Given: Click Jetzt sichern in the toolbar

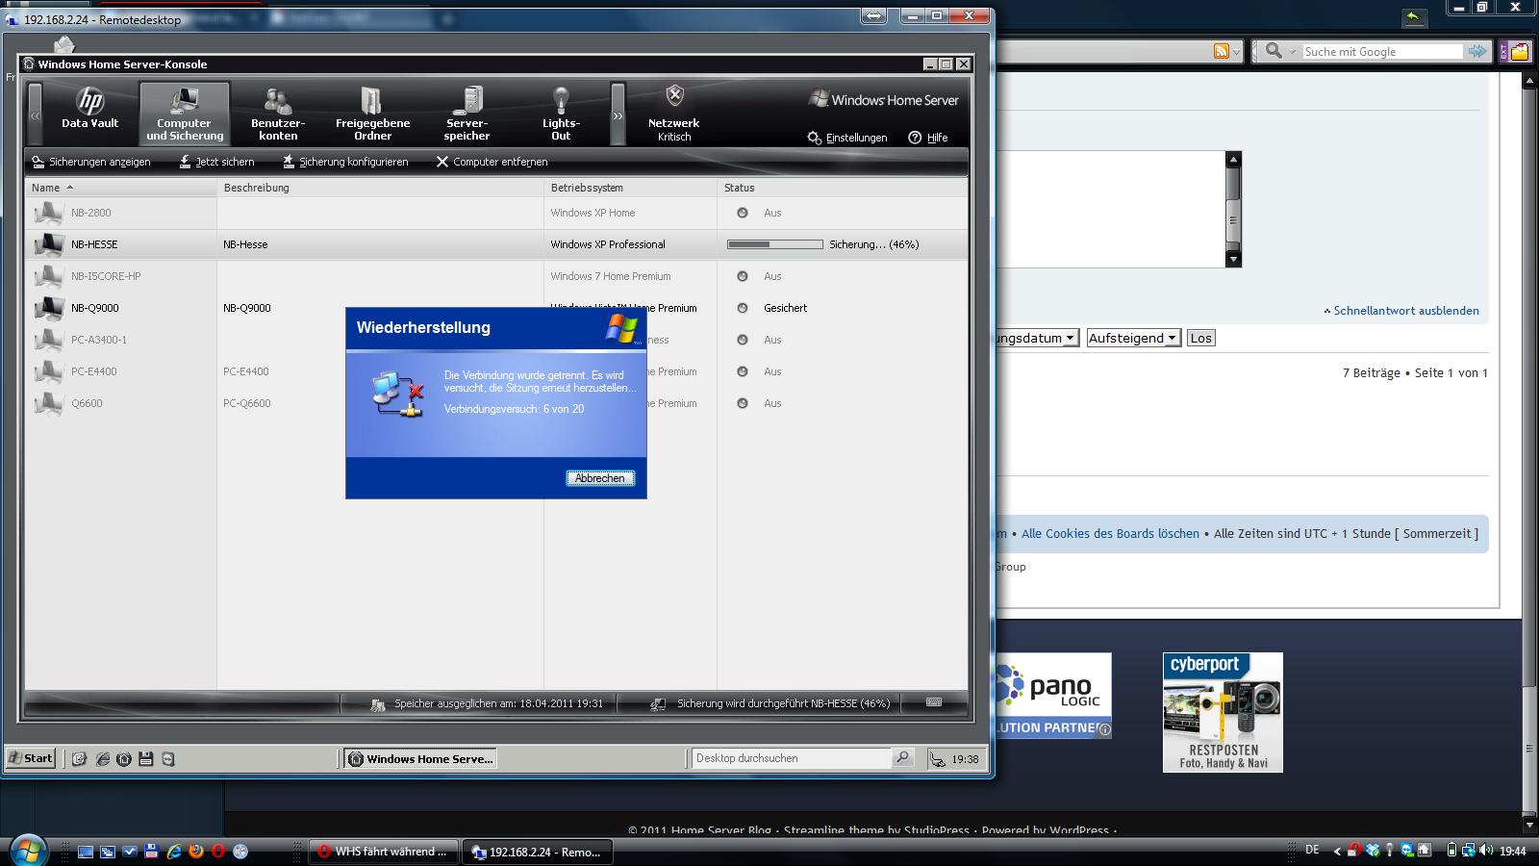Looking at the screenshot, I should pos(216,162).
